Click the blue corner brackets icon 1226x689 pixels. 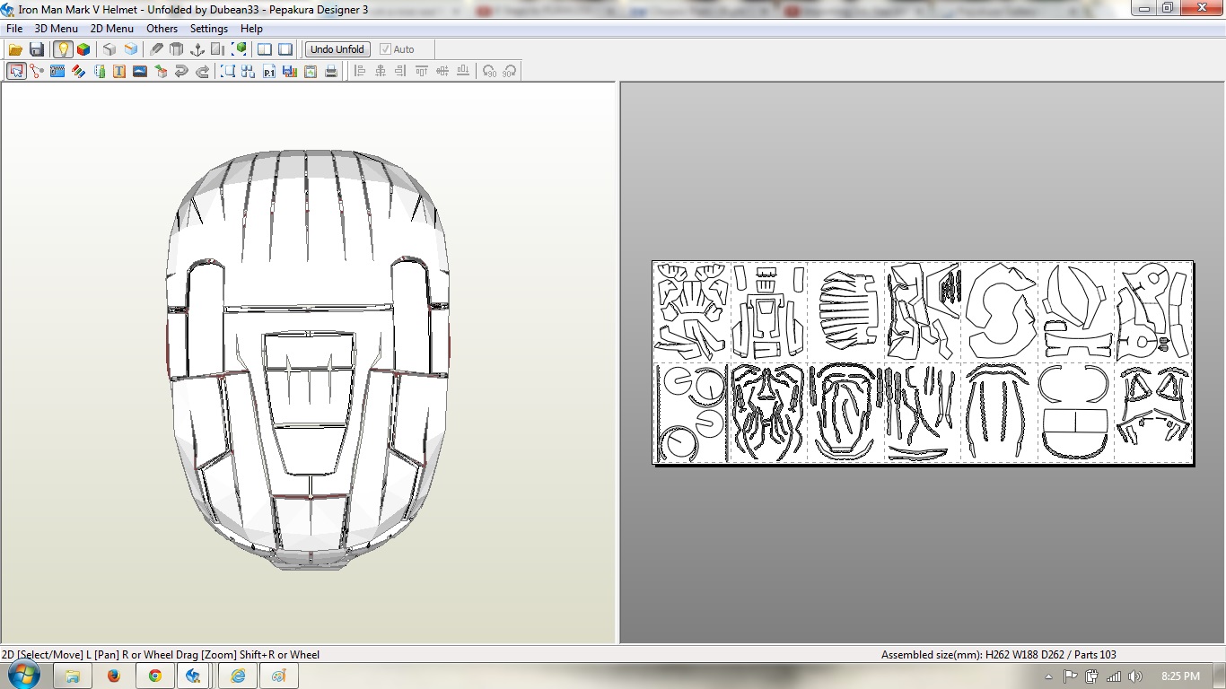228,71
